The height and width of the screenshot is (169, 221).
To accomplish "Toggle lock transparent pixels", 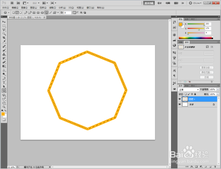I will point(186,94).
